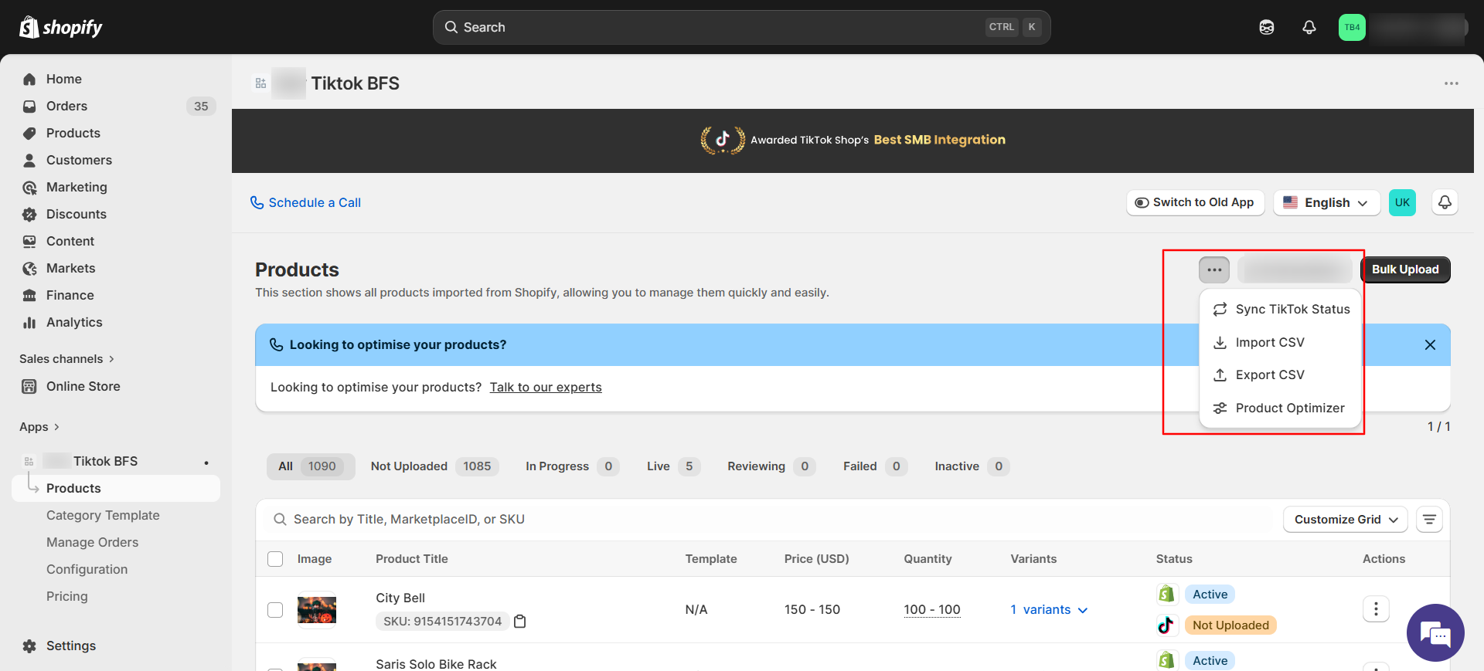Click the filter lines icon beside Customize Grid
The height and width of the screenshot is (671, 1484).
(1429, 520)
